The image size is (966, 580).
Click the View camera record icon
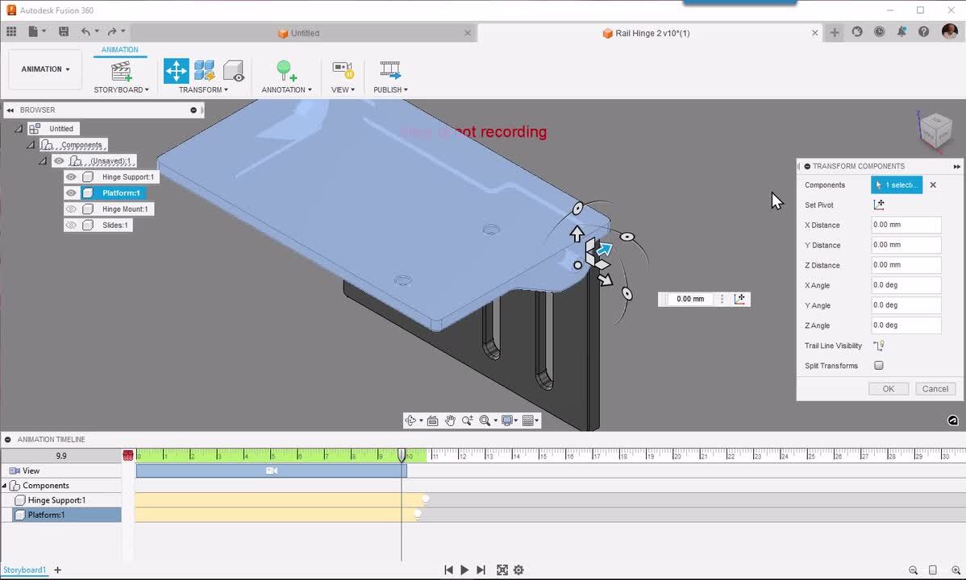pos(343,70)
